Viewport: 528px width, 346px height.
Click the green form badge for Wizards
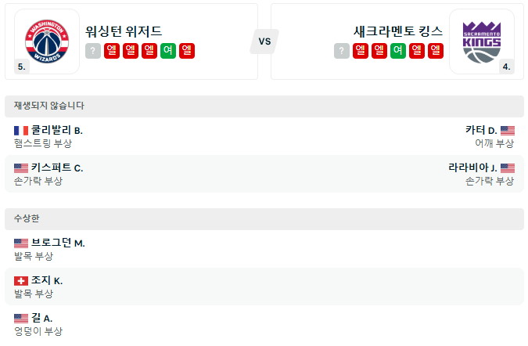coord(168,51)
